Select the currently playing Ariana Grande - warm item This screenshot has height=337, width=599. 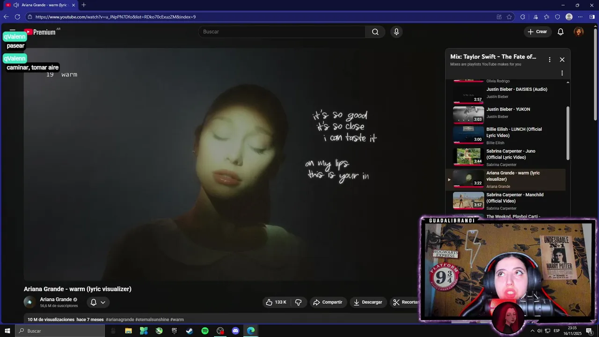pyautogui.click(x=505, y=179)
